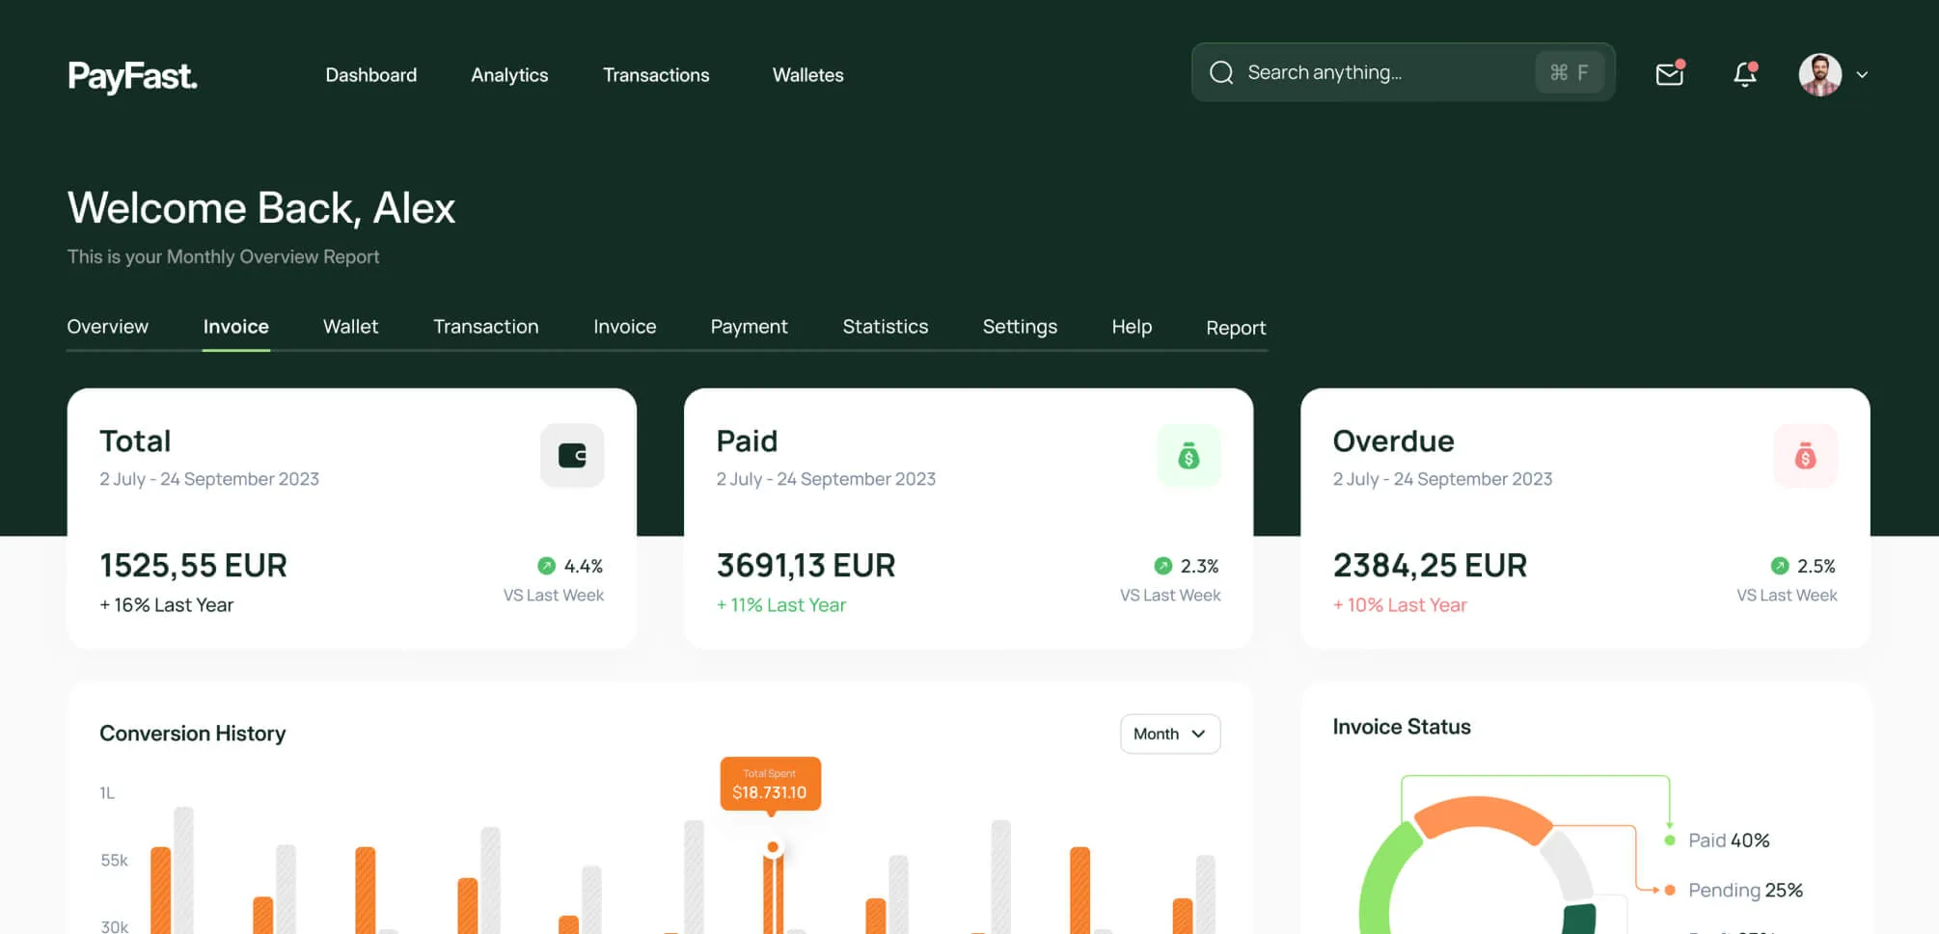
Task: Click the 3691,13 EUR paid amount
Action: [x=806, y=566]
